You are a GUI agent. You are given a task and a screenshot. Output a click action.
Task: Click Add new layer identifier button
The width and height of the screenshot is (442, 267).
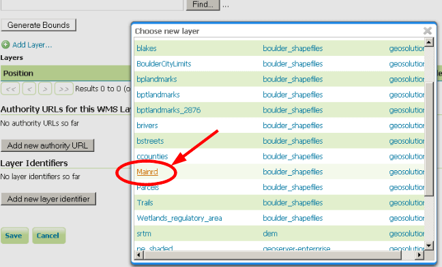point(48,199)
